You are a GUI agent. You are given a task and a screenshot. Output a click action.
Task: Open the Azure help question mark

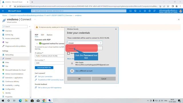[150, 11]
